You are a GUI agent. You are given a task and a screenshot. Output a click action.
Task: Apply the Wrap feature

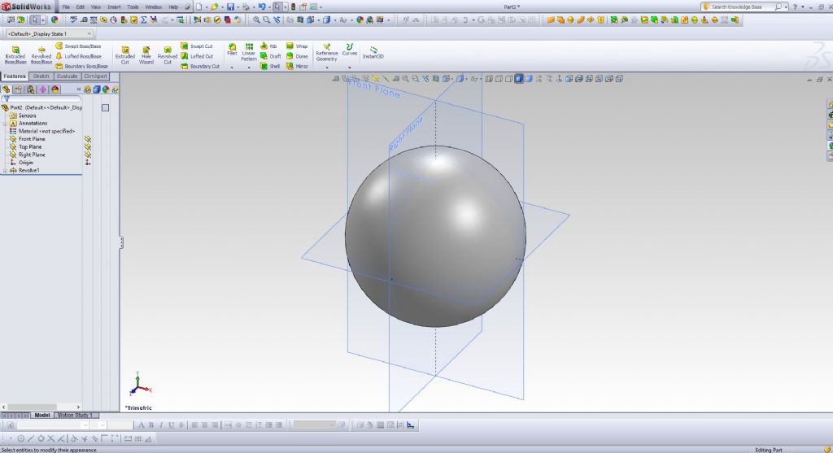coord(297,46)
